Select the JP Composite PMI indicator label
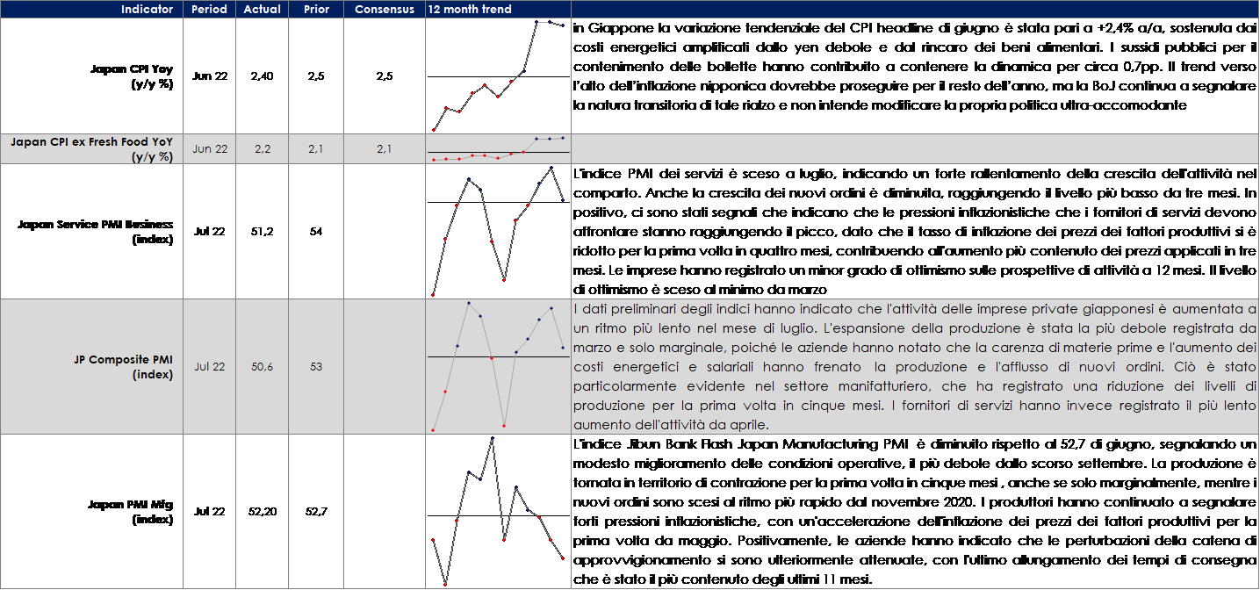Image resolution: width=1260 pixels, height=590 pixels. [126, 367]
